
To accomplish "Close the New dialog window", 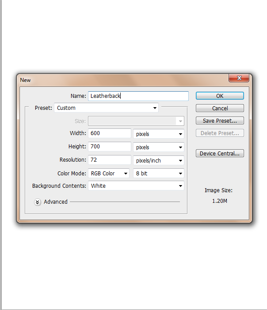I will pos(239,78).
